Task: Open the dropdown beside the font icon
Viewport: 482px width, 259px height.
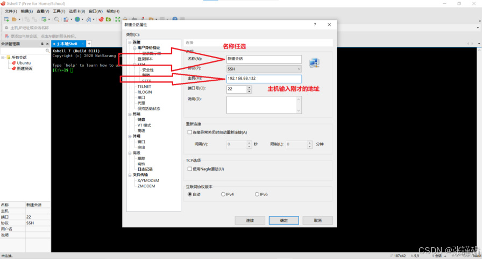Action: coord(94,19)
